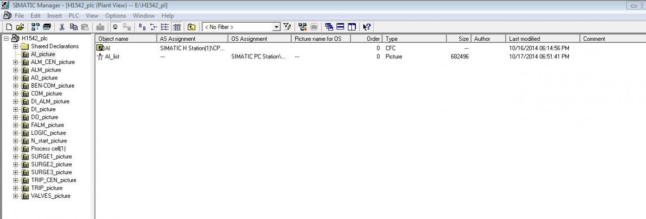Click the S7 Memory Card icon
646x219 pixels.
point(47,27)
